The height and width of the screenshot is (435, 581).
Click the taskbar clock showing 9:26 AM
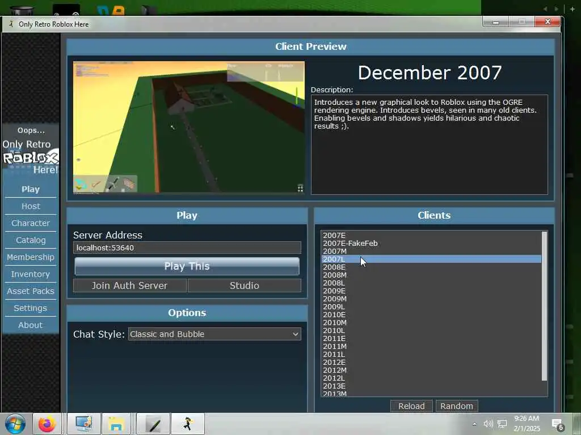527,424
